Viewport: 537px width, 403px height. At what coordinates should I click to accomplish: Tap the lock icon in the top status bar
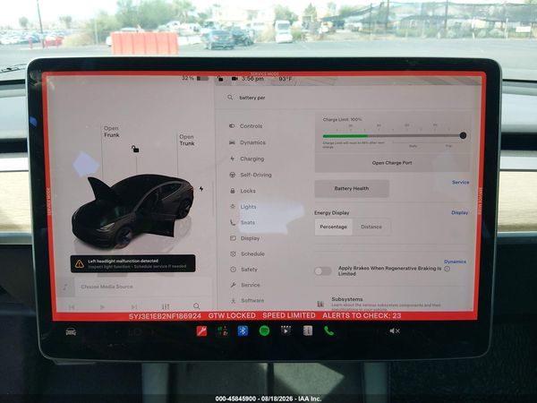tap(221, 79)
